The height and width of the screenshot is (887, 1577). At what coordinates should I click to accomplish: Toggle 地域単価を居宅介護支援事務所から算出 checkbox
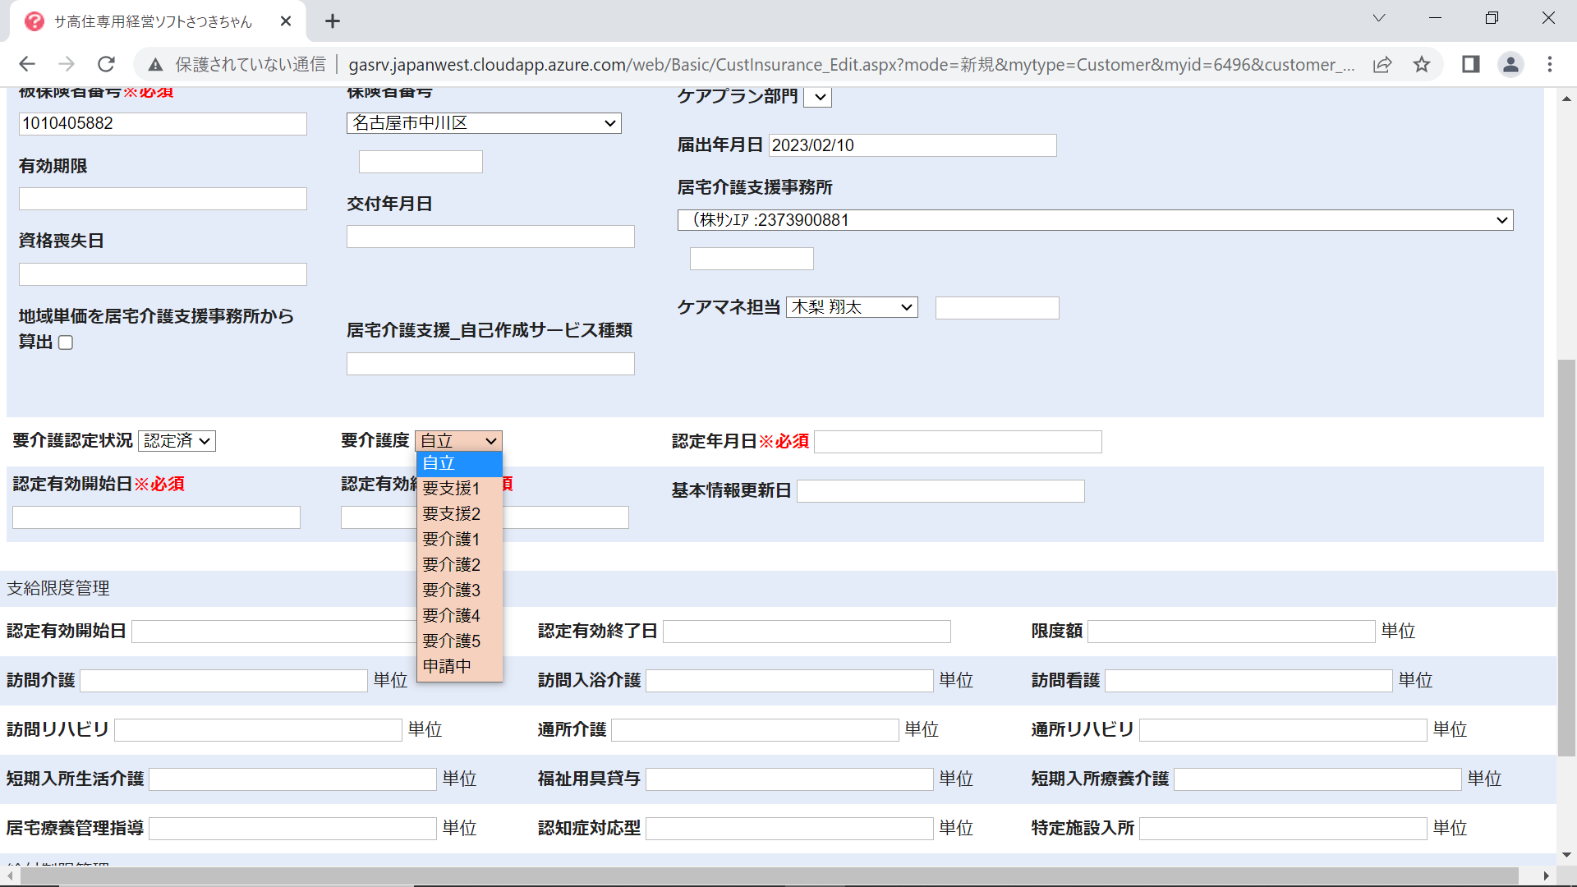(x=66, y=342)
